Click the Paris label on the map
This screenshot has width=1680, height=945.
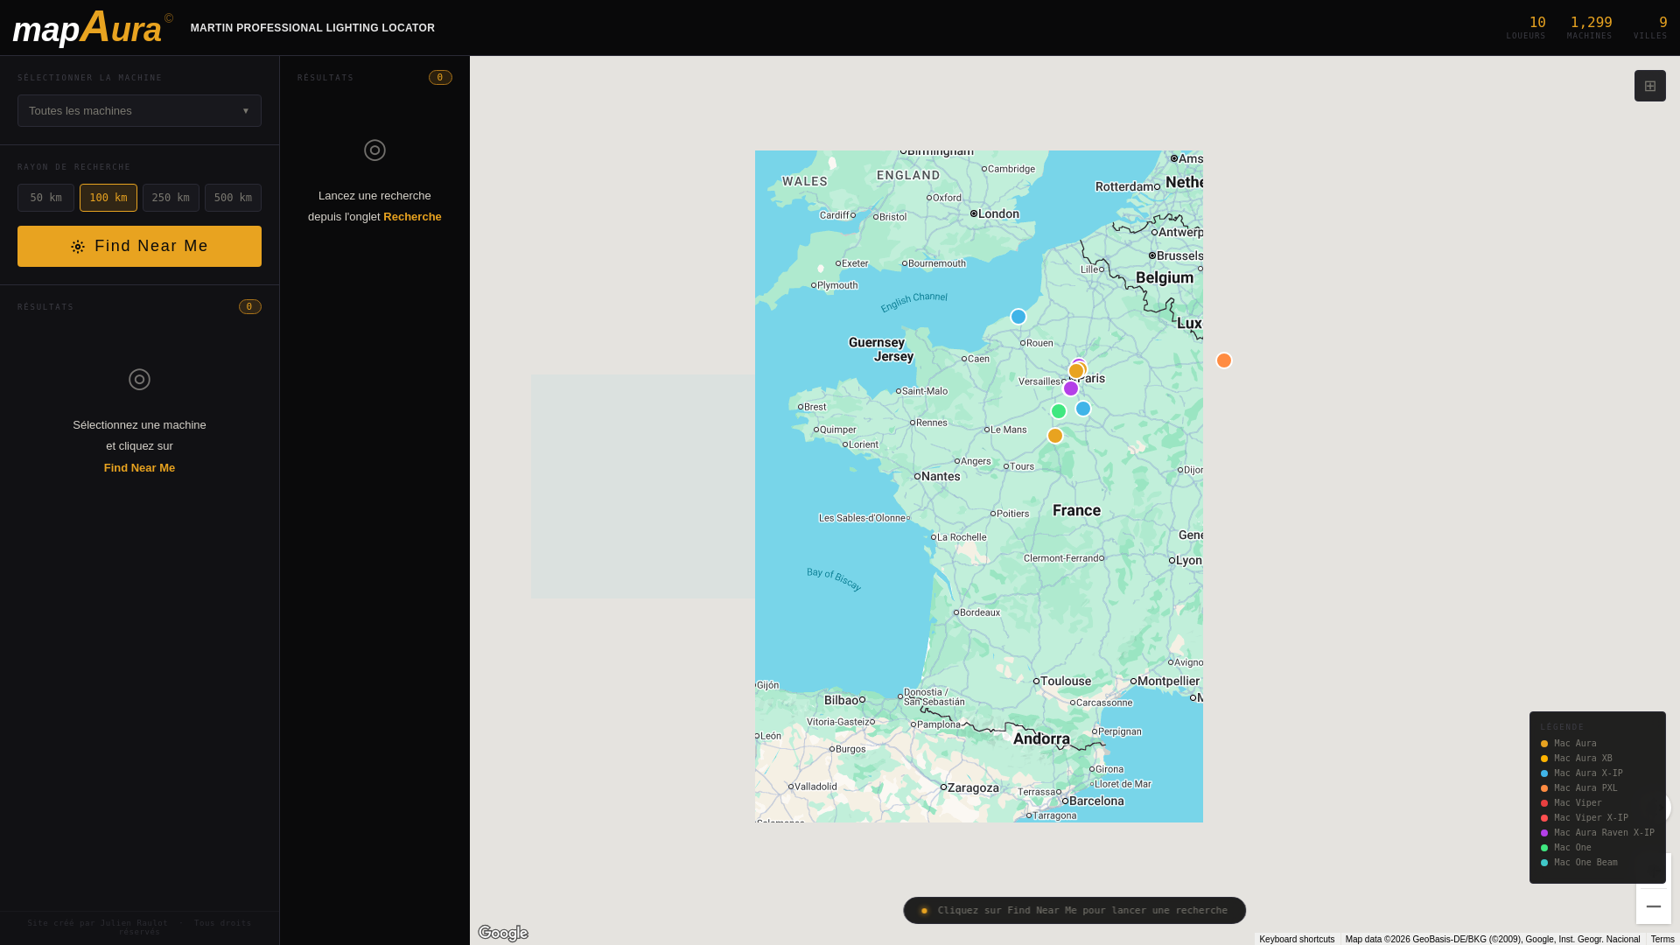[1093, 378]
